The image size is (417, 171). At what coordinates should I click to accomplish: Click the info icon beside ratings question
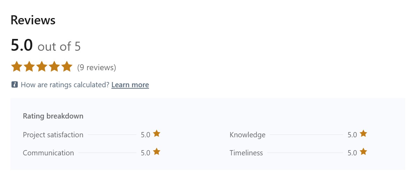click(14, 84)
